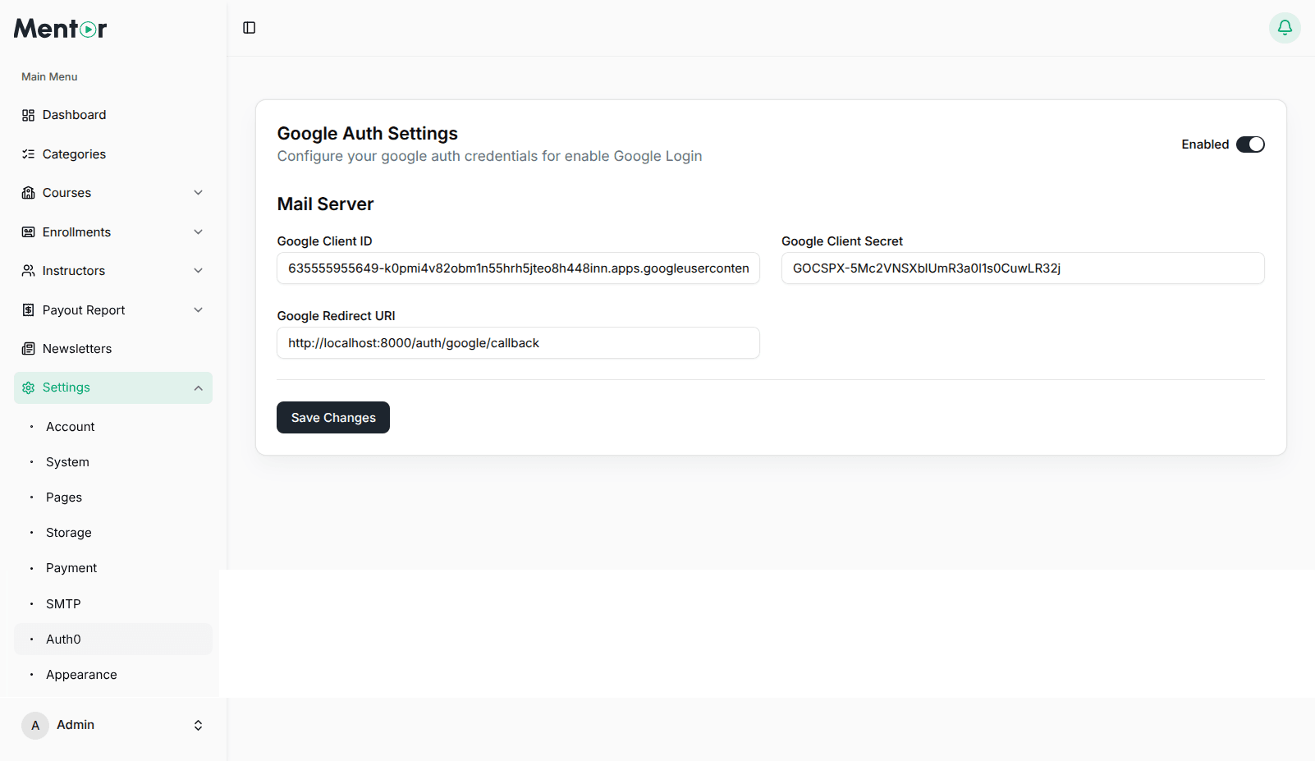The image size is (1315, 761).
Task: Select the Dashboard grid icon
Action: (27, 115)
